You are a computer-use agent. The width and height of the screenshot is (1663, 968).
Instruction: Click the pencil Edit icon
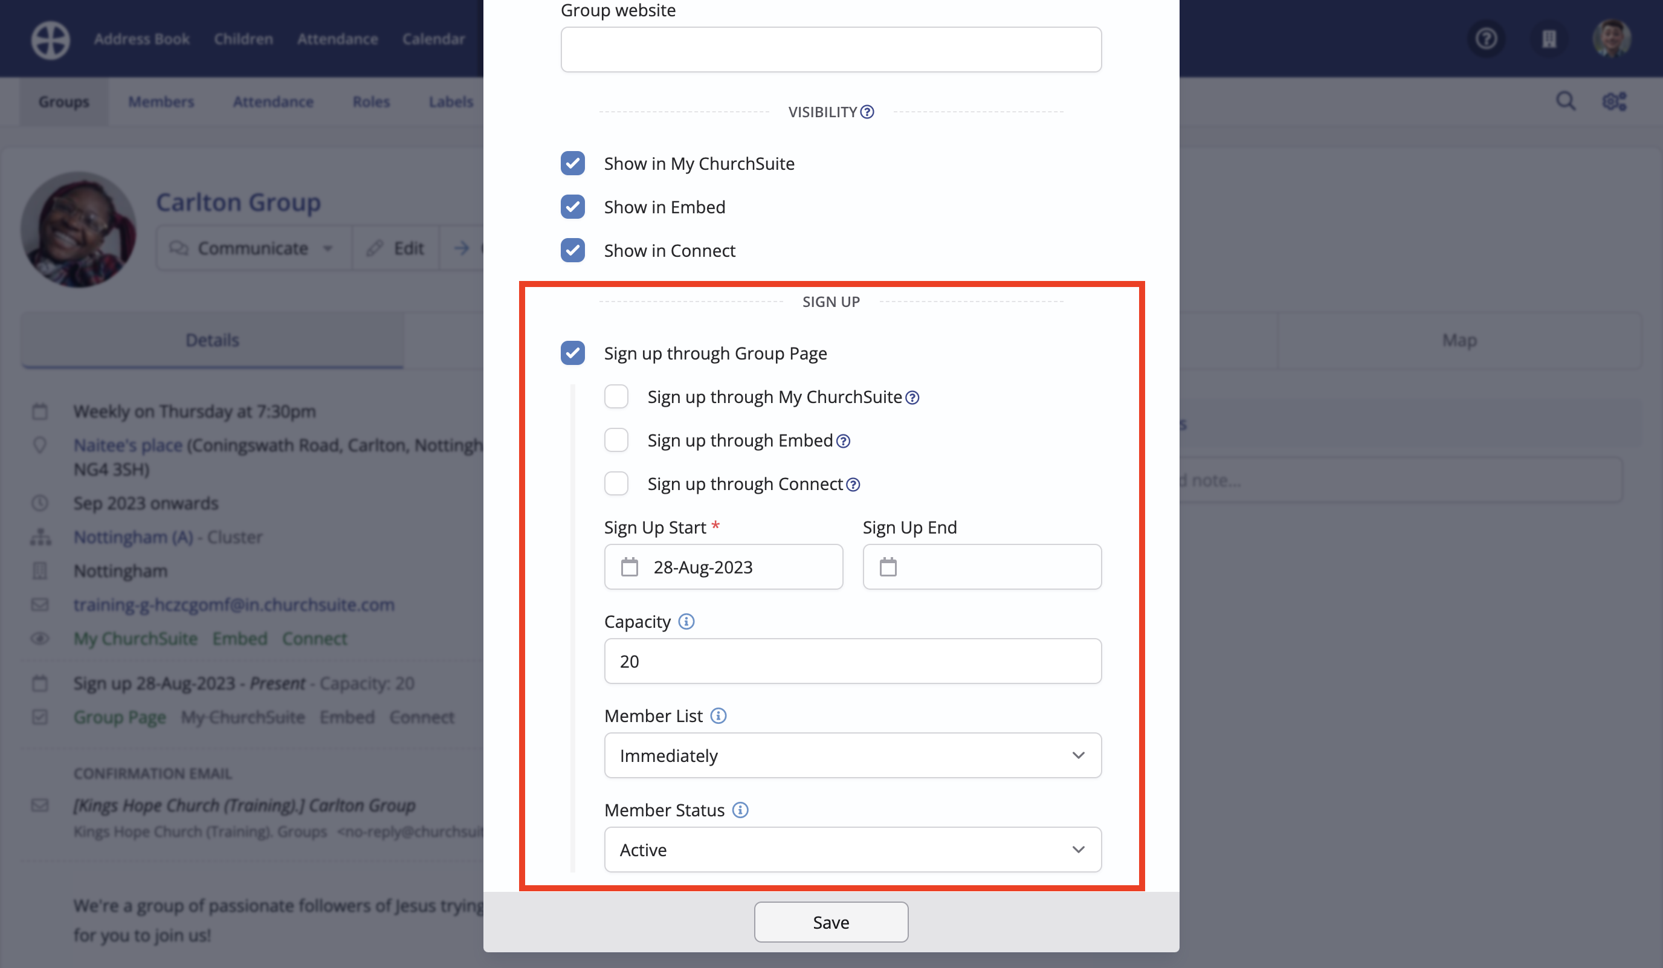pyautogui.click(x=375, y=248)
